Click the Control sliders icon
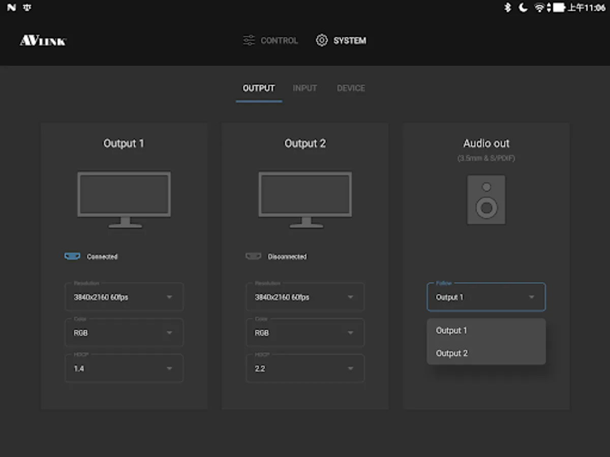The height and width of the screenshot is (457, 610). point(249,41)
